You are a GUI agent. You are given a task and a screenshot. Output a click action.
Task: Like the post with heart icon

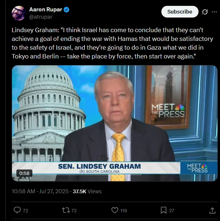(115, 210)
